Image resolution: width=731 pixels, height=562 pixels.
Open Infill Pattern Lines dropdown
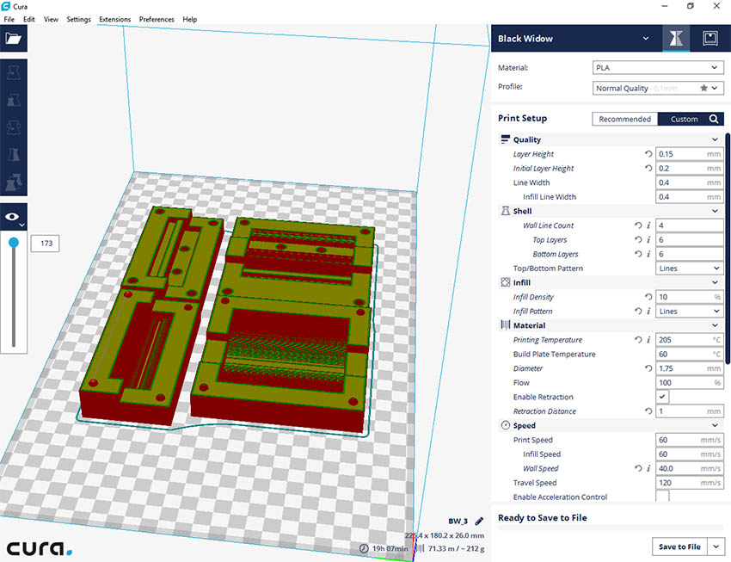(690, 311)
